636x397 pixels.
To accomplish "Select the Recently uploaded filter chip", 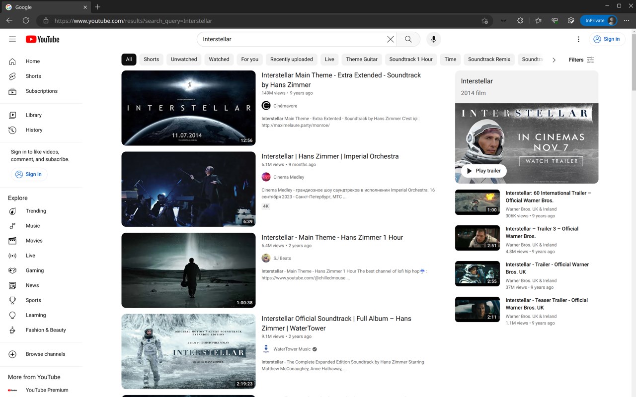I will pyautogui.click(x=292, y=60).
